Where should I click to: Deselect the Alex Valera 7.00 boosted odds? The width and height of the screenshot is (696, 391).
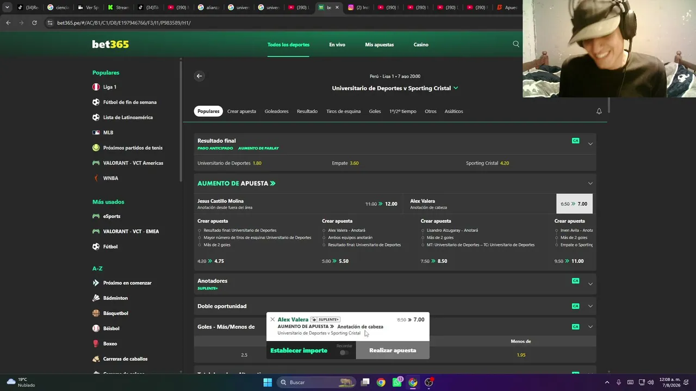point(574,204)
